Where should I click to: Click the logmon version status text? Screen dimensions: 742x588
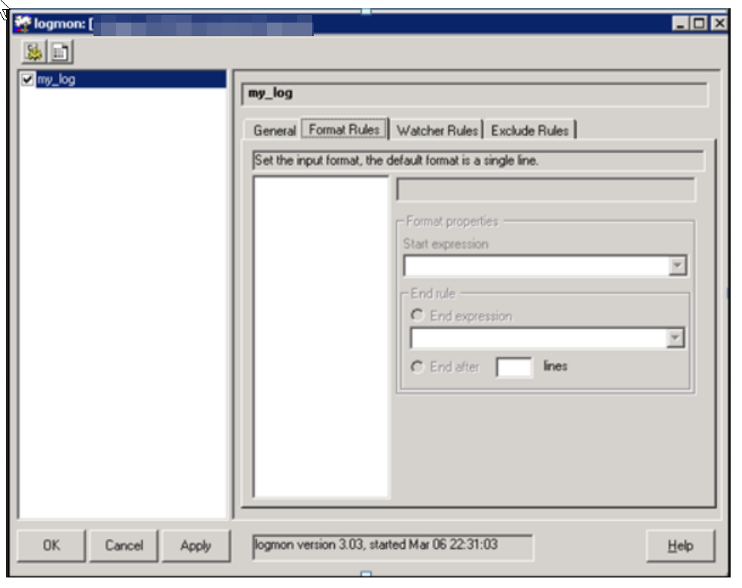376,544
